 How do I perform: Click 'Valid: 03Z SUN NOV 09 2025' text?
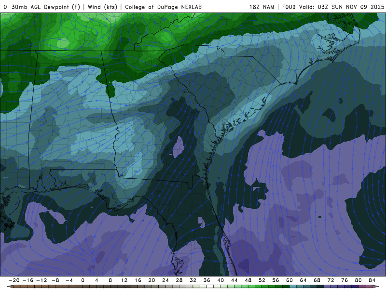(x=342, y=7)
